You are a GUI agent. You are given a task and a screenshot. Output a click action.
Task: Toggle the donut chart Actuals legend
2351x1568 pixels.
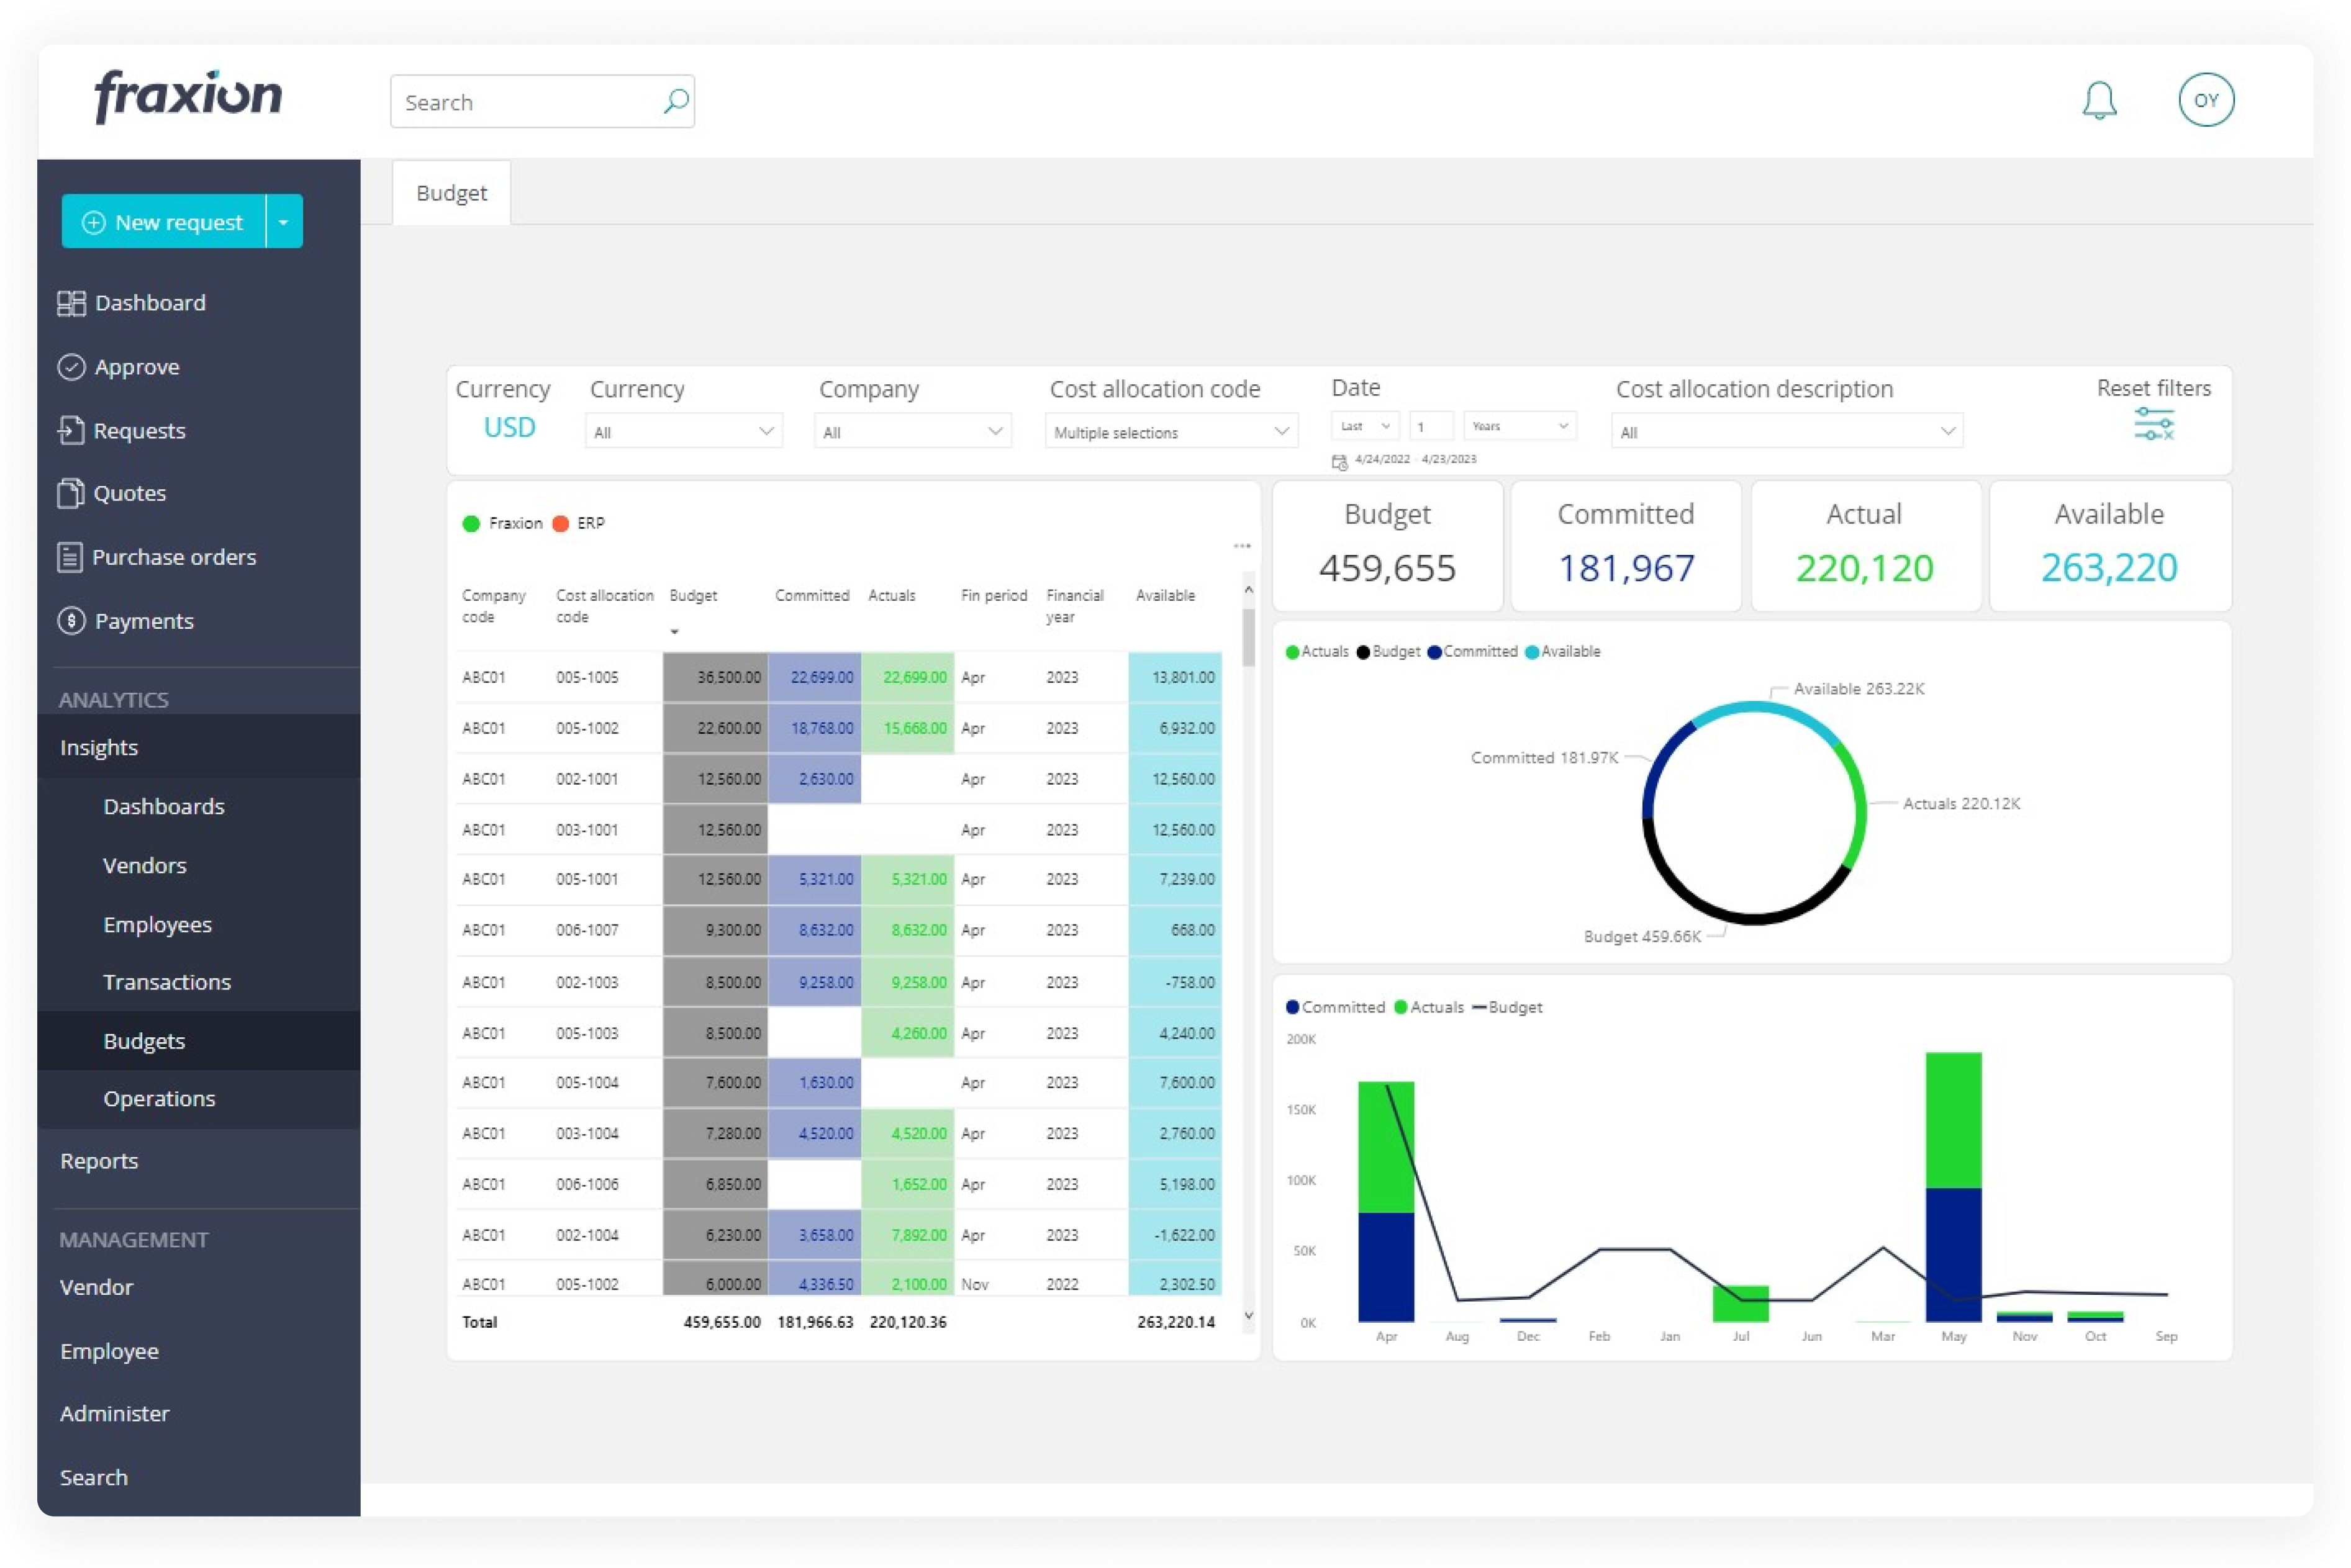[x=1316, y=652]
